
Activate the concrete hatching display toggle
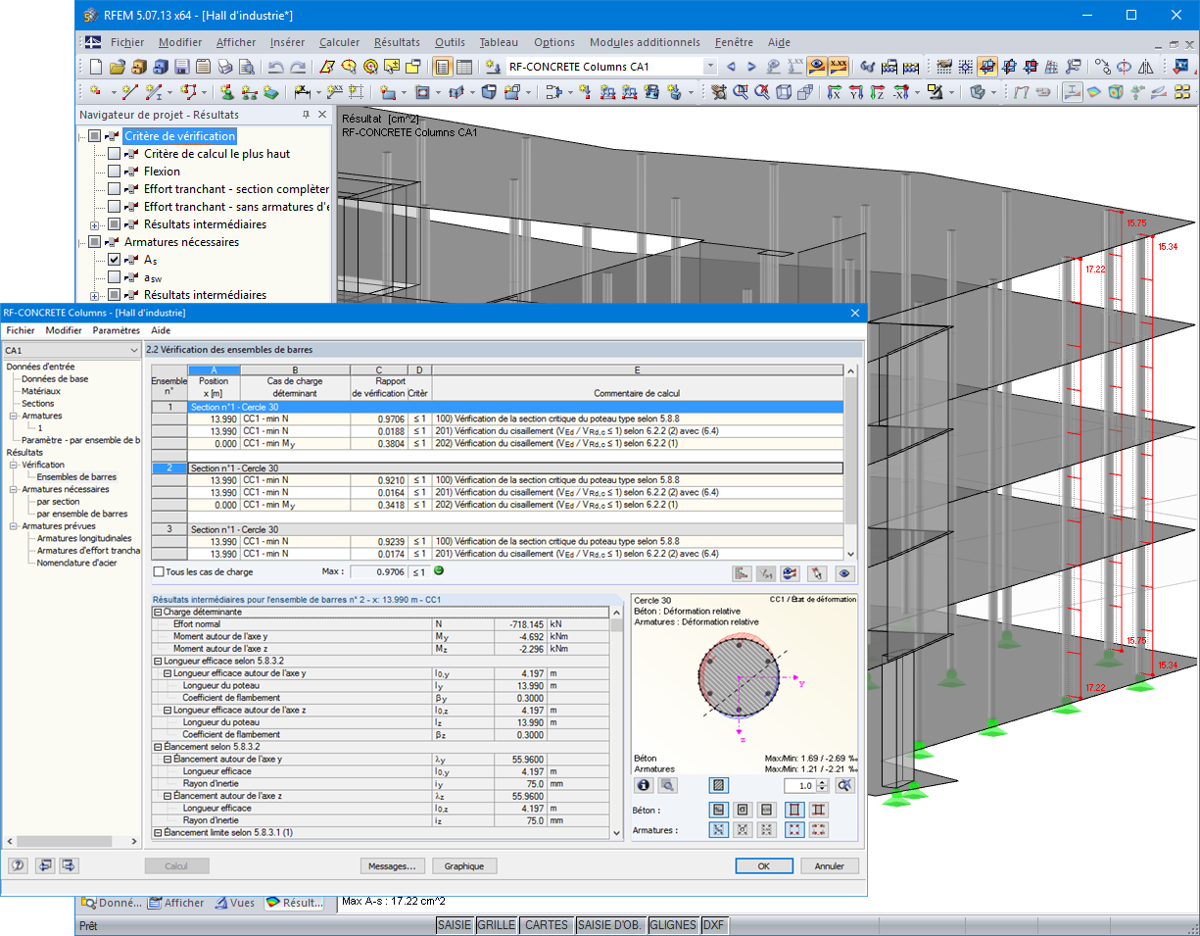(x=719, y=785)
